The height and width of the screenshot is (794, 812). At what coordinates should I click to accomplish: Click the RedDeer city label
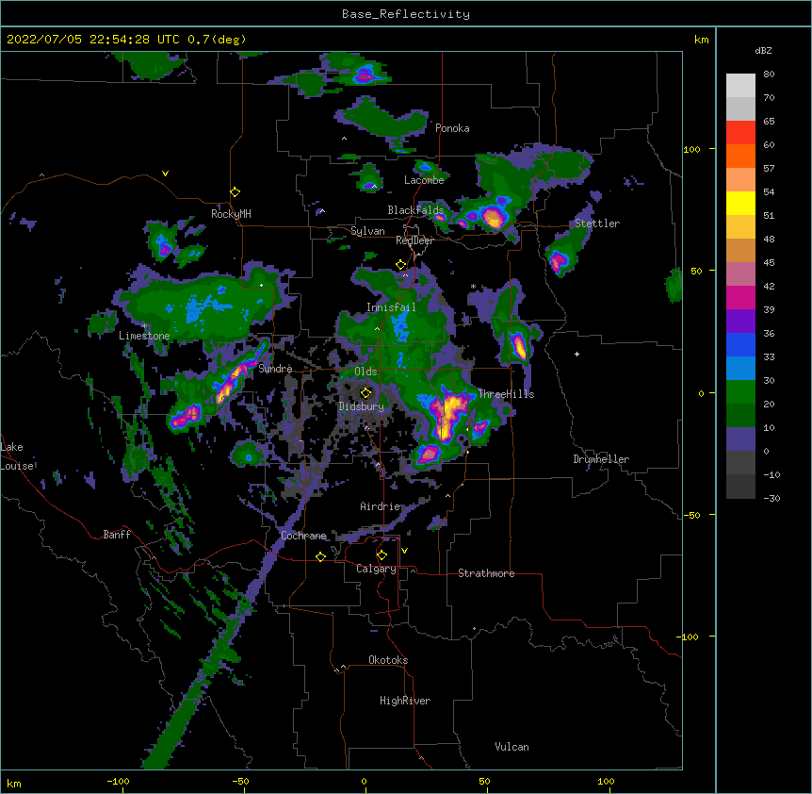pyautogui.click(x=414, y=240)
